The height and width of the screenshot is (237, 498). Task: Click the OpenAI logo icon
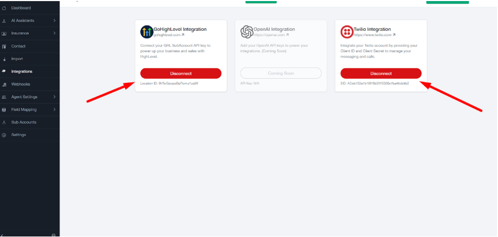click(x=246, y=32)
